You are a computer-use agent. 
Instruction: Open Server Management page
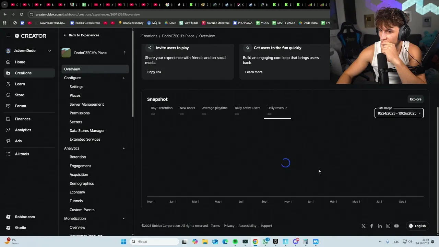[x=87, y=104]
